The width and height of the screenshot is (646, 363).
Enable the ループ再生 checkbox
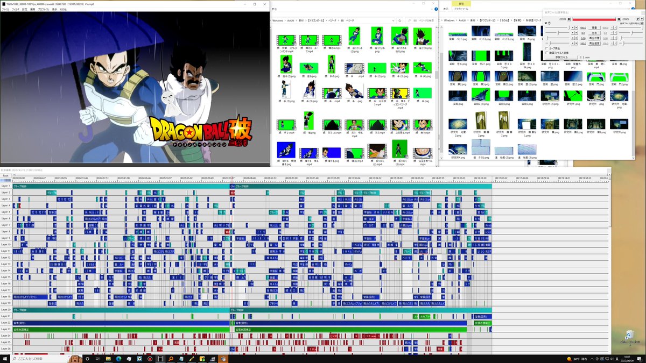tap(547, 48)
